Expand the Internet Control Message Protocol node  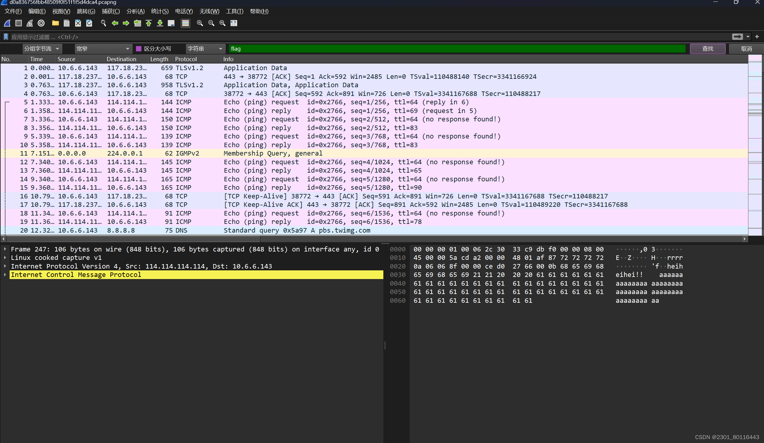pyautogui.click(x=5, y=275)
